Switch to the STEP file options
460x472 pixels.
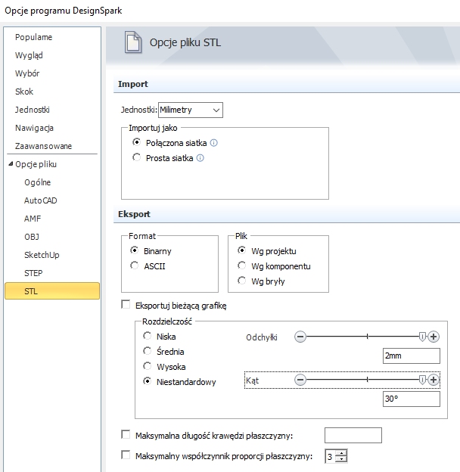tap(35, 273)
